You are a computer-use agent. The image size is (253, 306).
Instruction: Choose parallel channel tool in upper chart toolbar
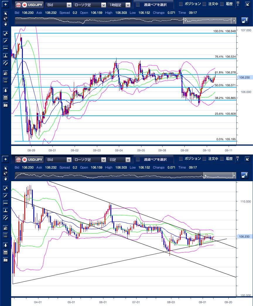(x=5, y=63)
